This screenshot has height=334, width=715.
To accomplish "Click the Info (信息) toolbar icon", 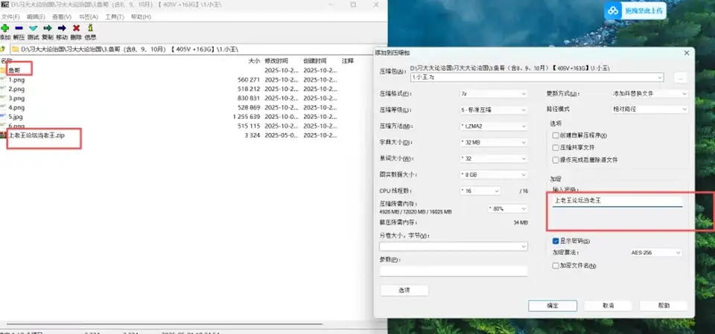I will 90,28.
